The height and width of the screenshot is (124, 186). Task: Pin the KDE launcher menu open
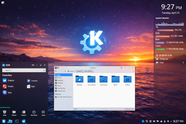click(x=40, y=65)
